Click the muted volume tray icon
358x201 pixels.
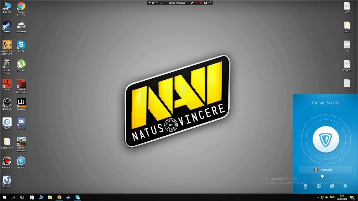[x=327, y=197]
